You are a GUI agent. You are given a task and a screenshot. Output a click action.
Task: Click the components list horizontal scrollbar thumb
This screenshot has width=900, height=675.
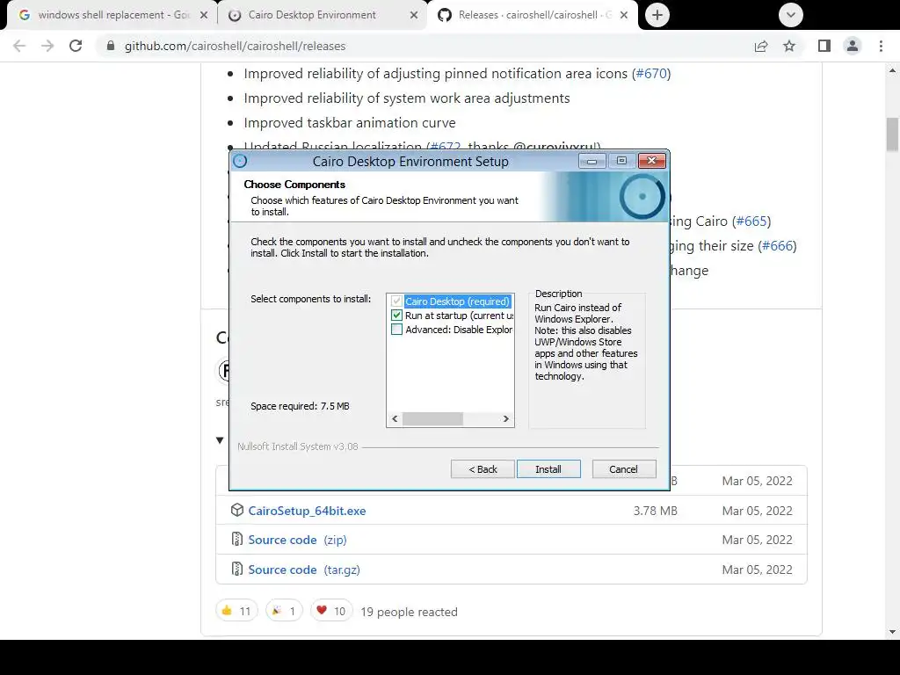432,419
